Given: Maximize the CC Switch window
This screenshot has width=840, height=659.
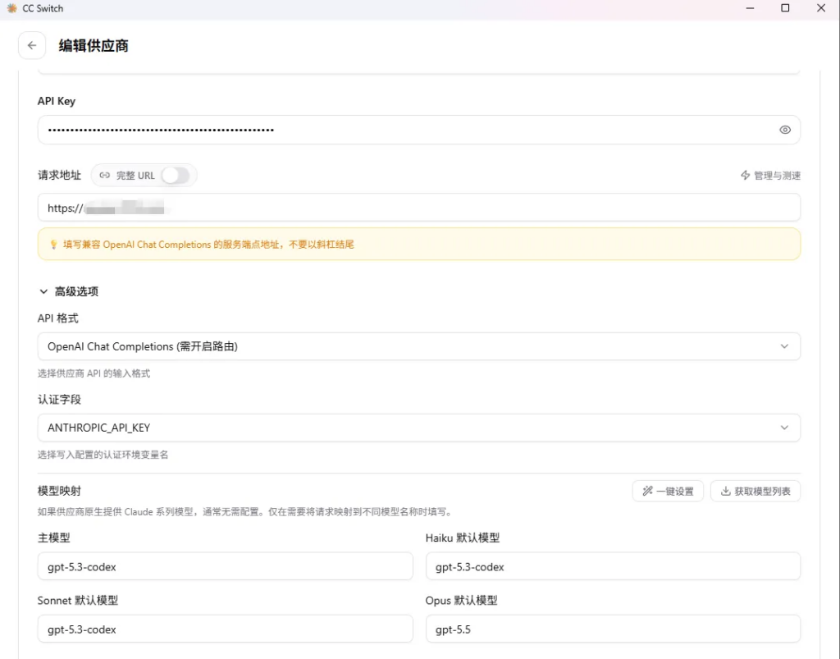Looking at the screenshot, I should click(785, 8).
